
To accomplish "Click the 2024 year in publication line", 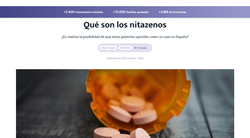I will coord(141,58).
